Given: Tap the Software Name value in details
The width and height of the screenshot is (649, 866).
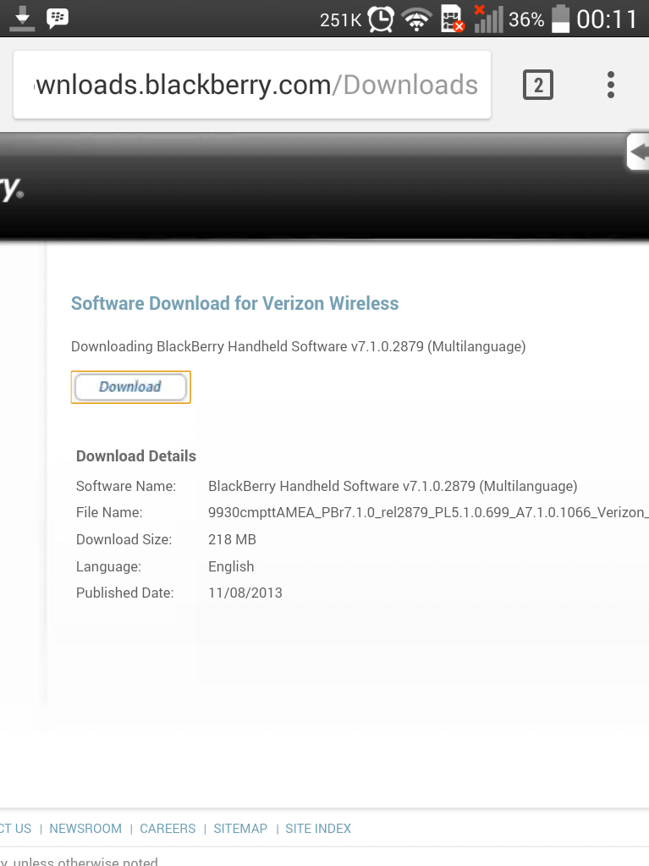Looking at the screenshot, I should coord(393,486).
